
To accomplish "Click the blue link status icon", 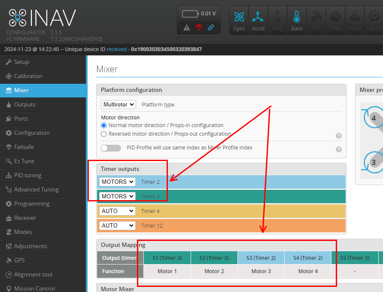I will (211, 27).
